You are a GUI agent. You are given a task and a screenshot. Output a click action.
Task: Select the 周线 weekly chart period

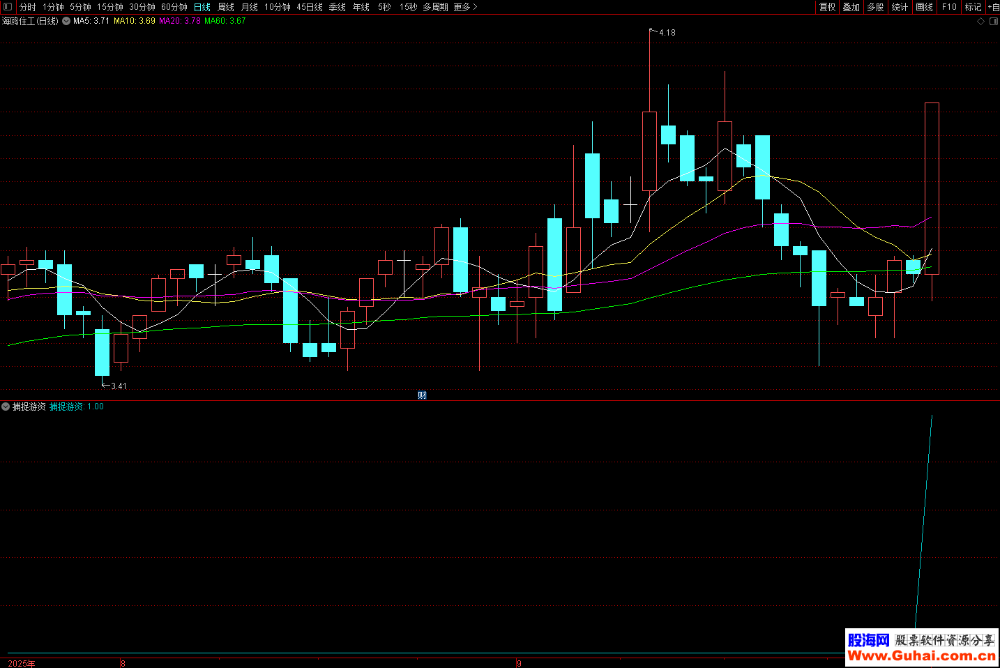coord(226,7)
